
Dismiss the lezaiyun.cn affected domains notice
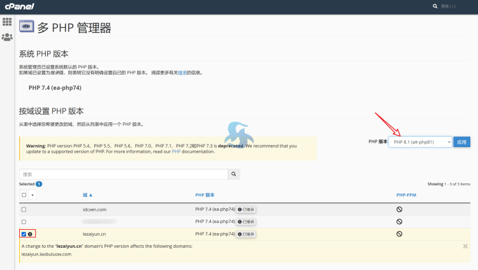tap(465, 246)
